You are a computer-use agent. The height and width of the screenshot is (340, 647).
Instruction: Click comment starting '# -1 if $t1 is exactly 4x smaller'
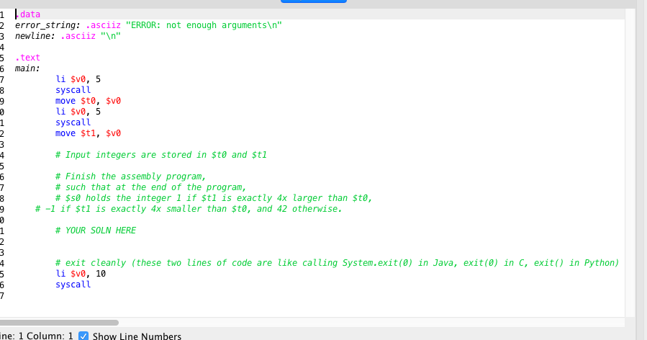[x=189, y=209]
